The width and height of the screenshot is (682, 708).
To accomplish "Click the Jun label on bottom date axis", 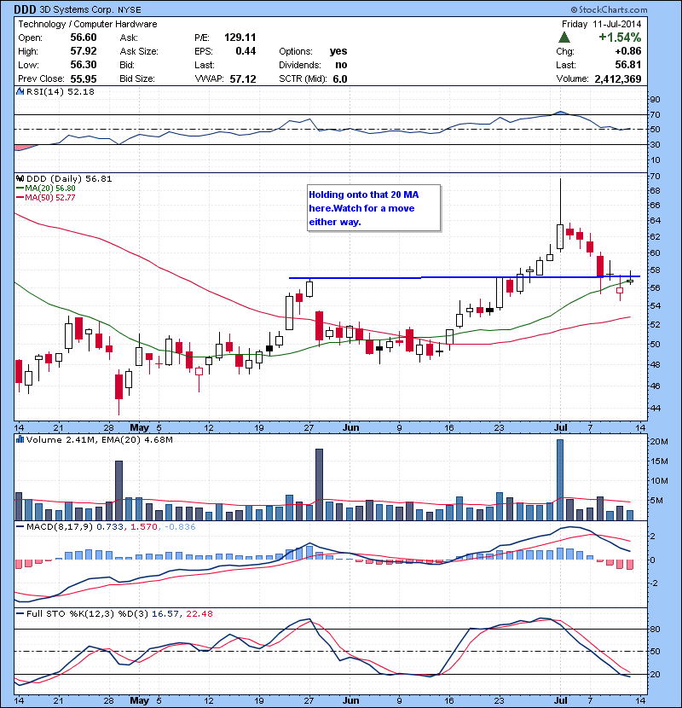I will click(350, 700).
